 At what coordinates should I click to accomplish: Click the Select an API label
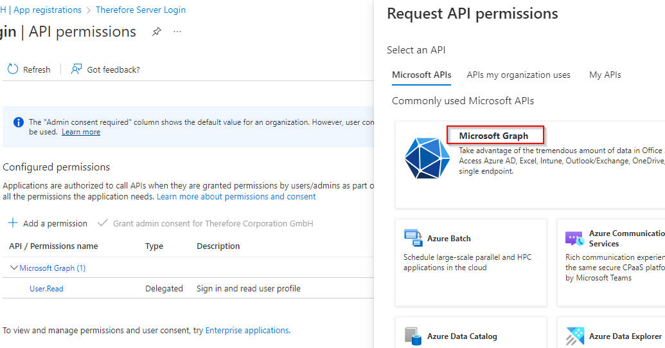point(416,50)
